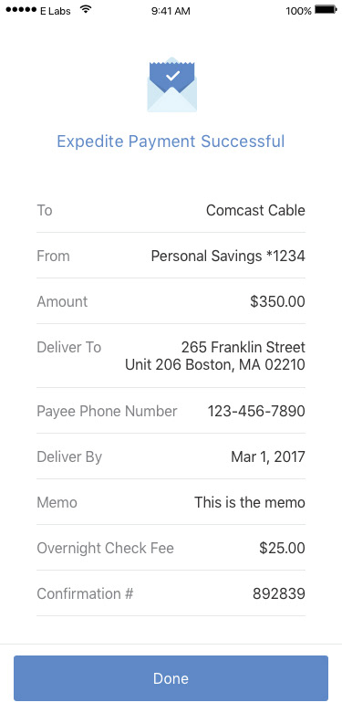This screenshot has width=342, height=713.
Task: Tap the Done button
Action: pos(171,678)
